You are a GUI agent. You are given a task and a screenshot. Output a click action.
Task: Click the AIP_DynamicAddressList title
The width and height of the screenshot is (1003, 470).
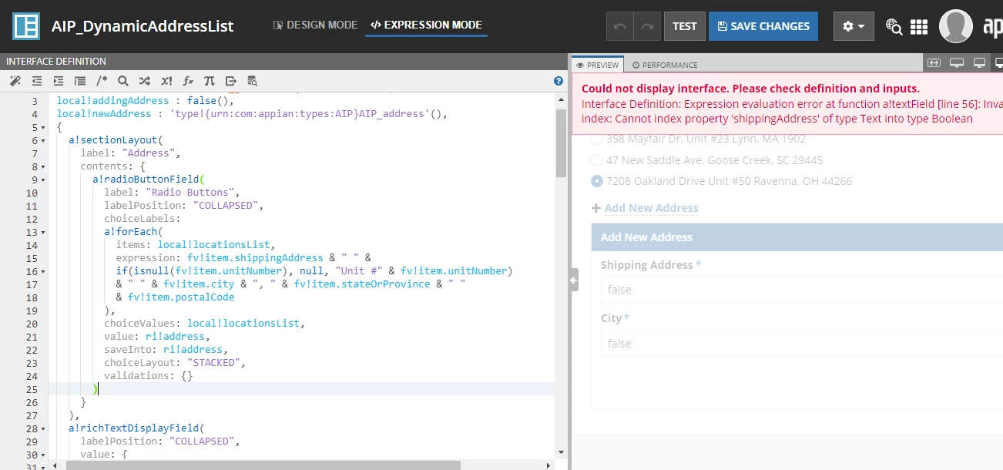(143, 26)
